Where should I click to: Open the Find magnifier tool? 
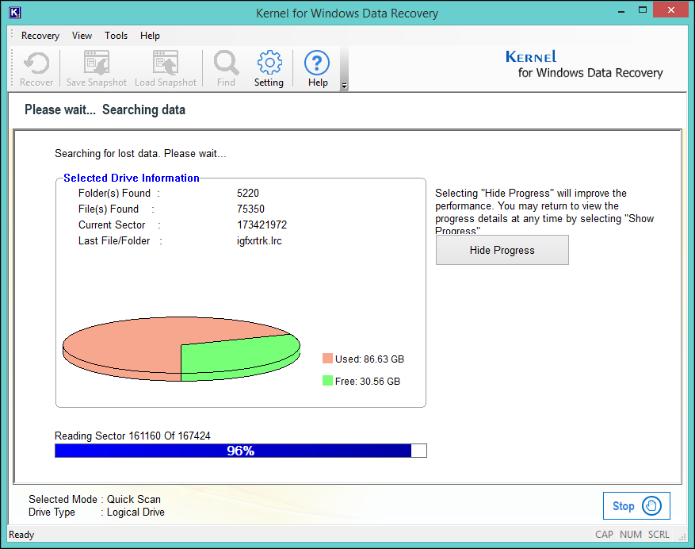[226, 68]
